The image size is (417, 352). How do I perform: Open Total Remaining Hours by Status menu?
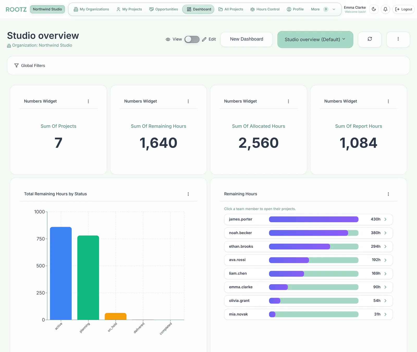point(188,194)
